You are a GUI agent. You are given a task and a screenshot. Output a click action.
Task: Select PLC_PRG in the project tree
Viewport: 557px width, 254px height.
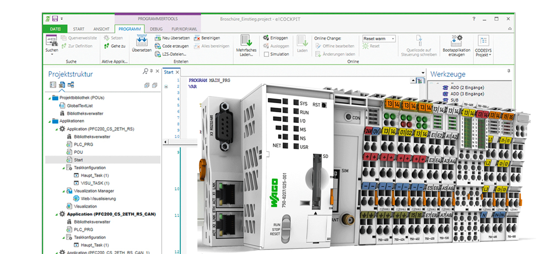[83, 144]
